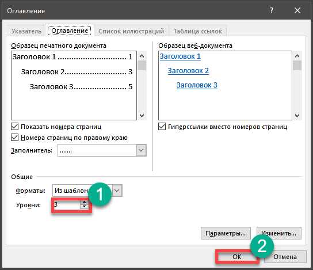This screenshot has width=313, height=270.
Task: Click the print preview scroll down arrow
Action: (x=142, y=115)
